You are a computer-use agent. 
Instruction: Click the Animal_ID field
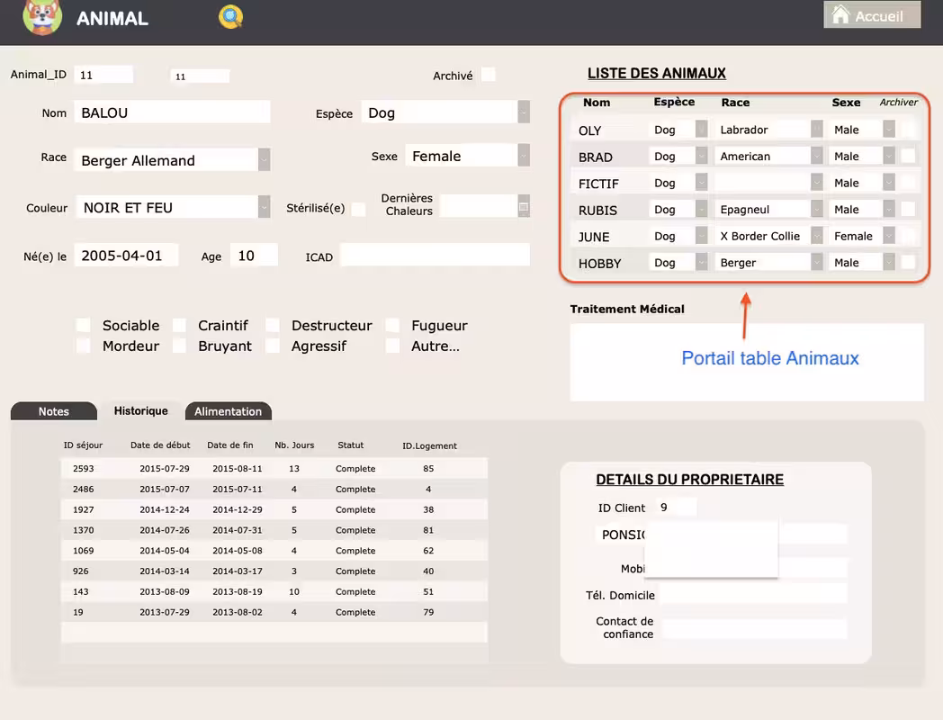coord(103,76)
